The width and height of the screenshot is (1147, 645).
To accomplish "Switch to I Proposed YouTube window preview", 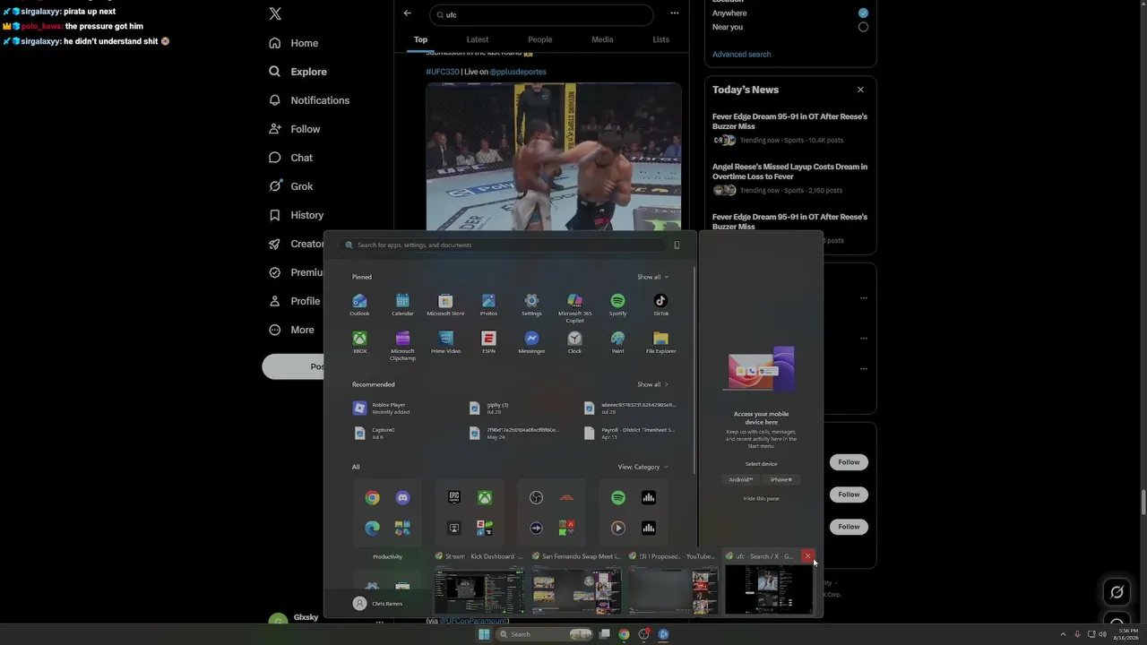I will point(673,584).
